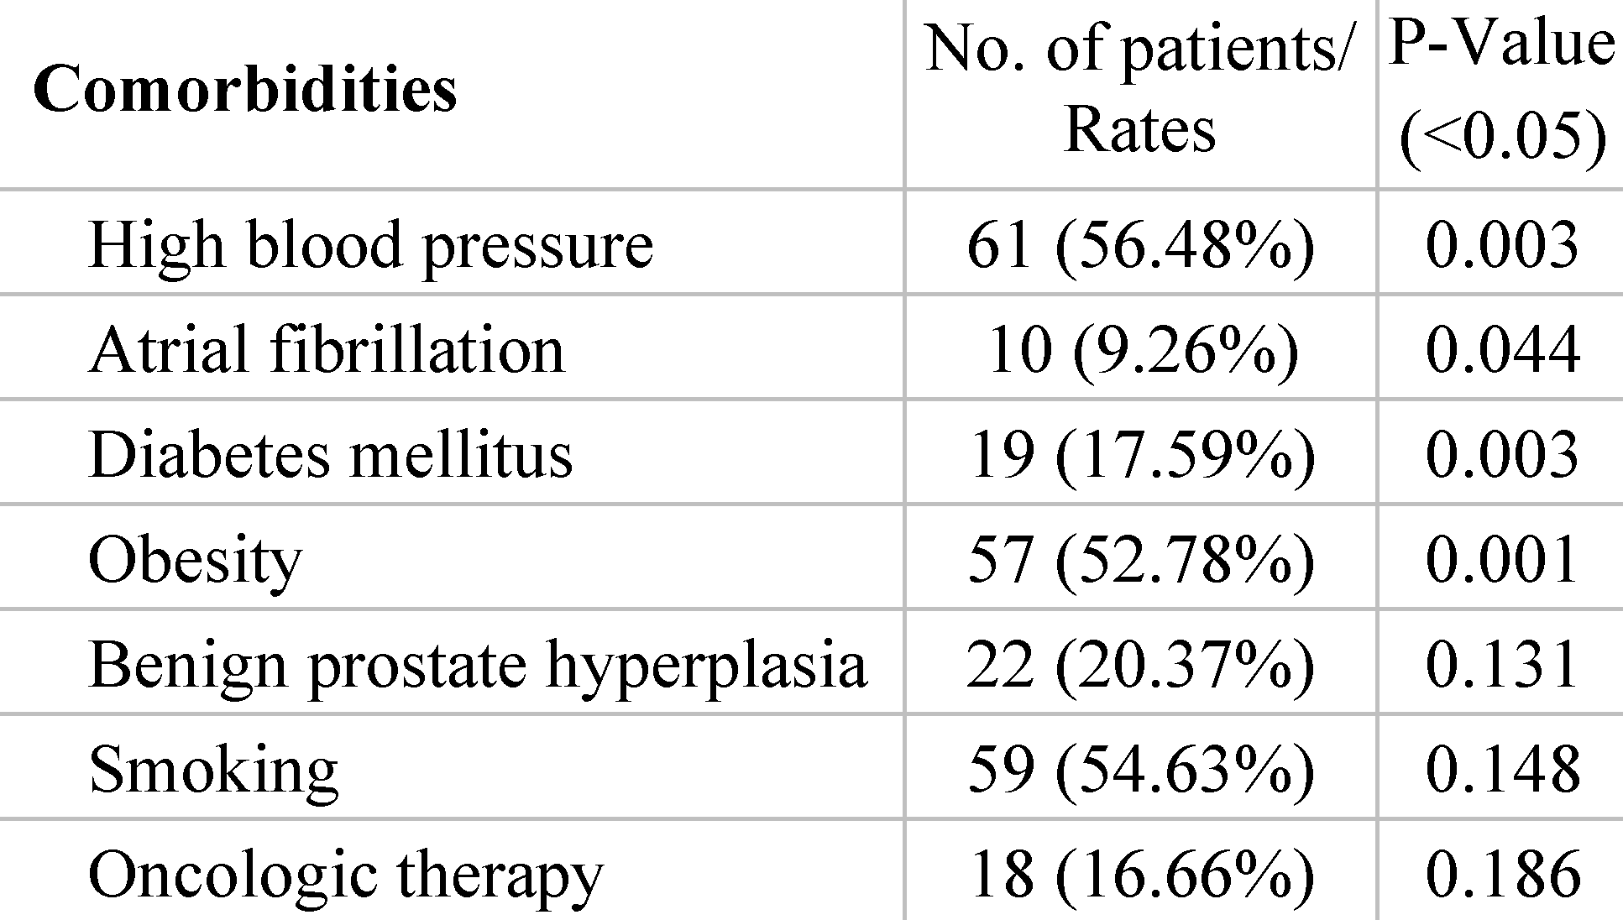1623x920 pixels.
Task: Click the 0.001 P-value for Obesity
Action: 1502,560
